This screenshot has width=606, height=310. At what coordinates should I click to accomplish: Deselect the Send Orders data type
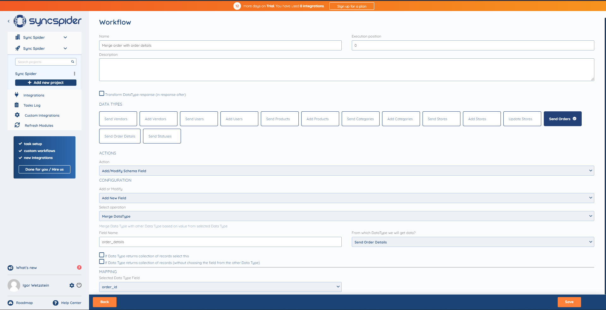click(x=563, y=119)
